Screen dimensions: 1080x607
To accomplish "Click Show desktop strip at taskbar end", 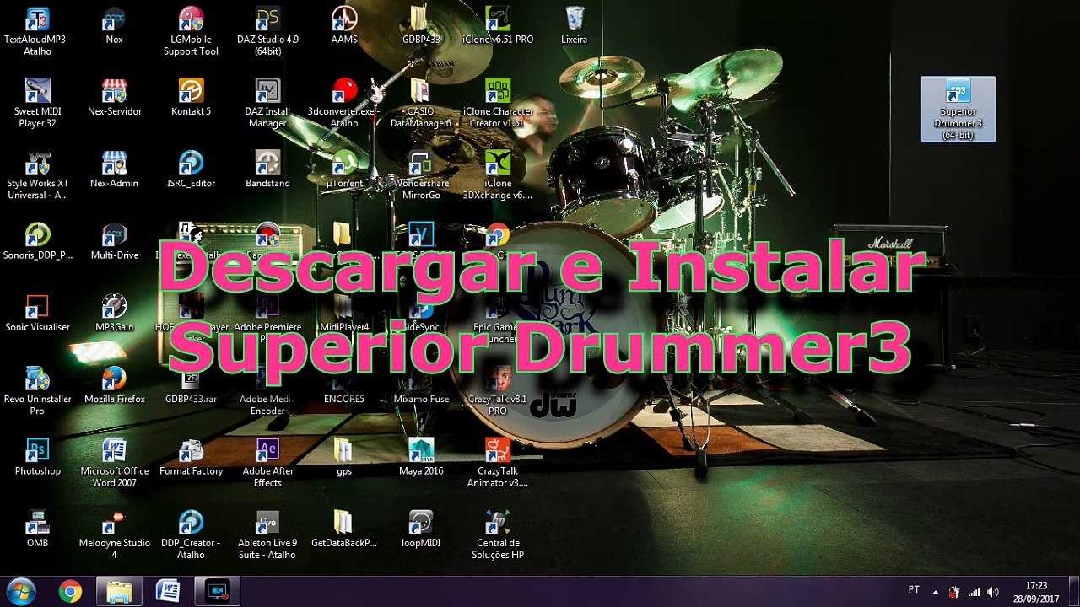I will coord(1073,592).
